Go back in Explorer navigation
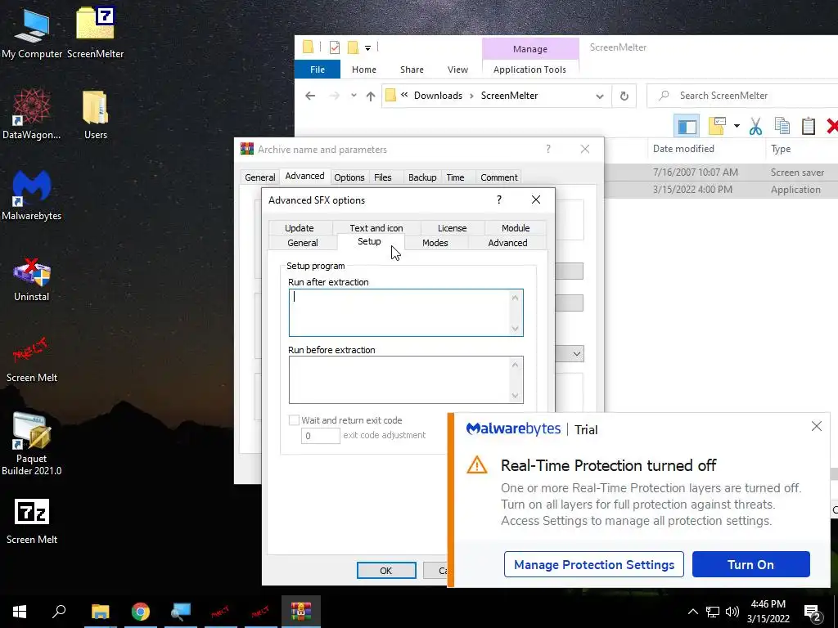The image size is (838, 628). pyautogui.click(x=310, y=96)
